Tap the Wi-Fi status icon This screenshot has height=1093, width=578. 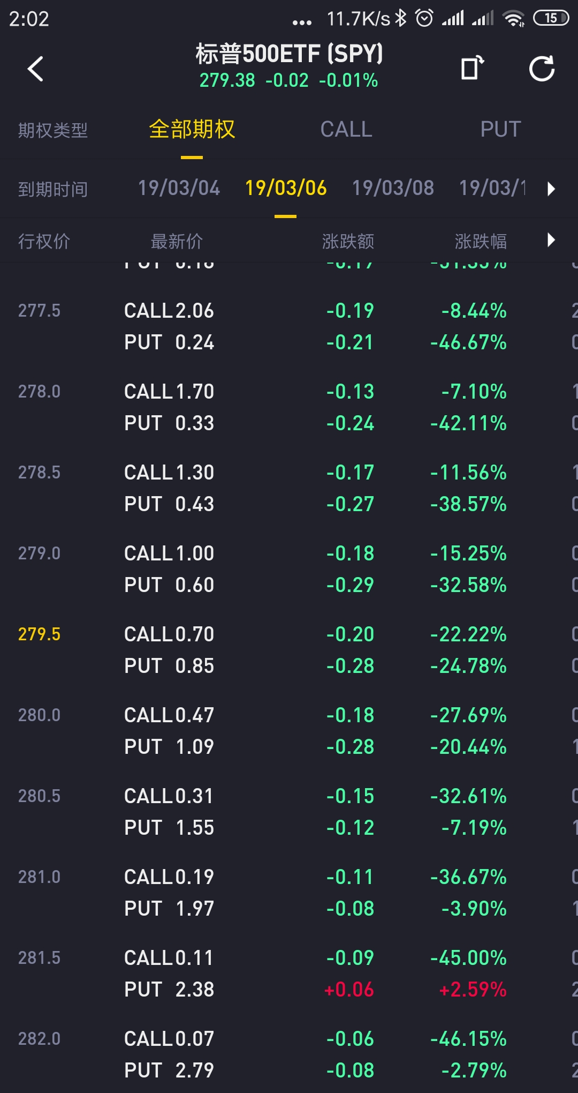[x=514, y=18]
